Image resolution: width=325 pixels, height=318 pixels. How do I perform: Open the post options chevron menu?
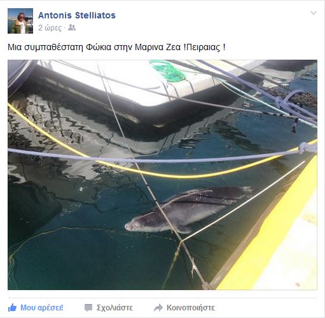pos(314,13)
